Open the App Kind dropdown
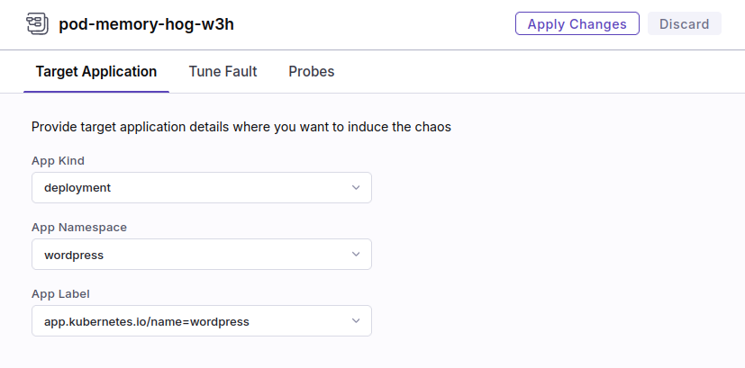Screen dimensions: 745x368 click(x=201, y=188)
